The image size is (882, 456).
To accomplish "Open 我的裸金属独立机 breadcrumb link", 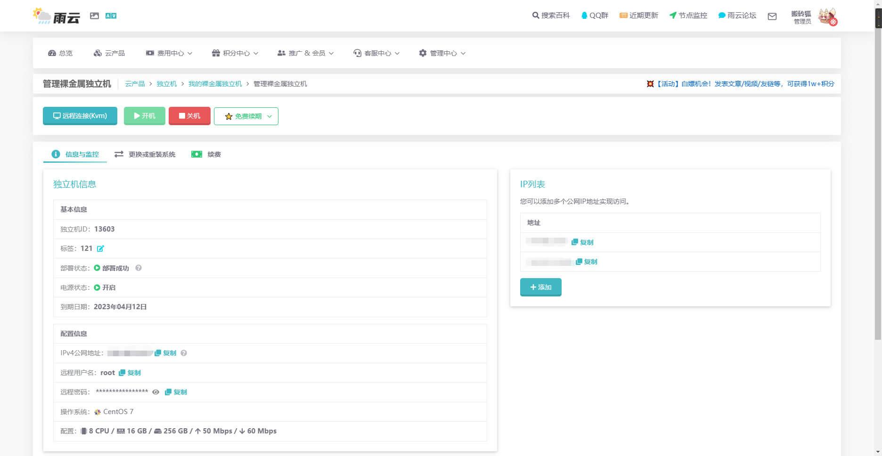I will pos(215,84).
